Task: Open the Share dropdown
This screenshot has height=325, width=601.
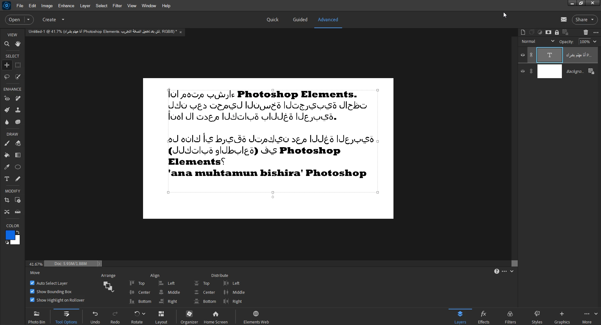Action: (x=585, y=19)
